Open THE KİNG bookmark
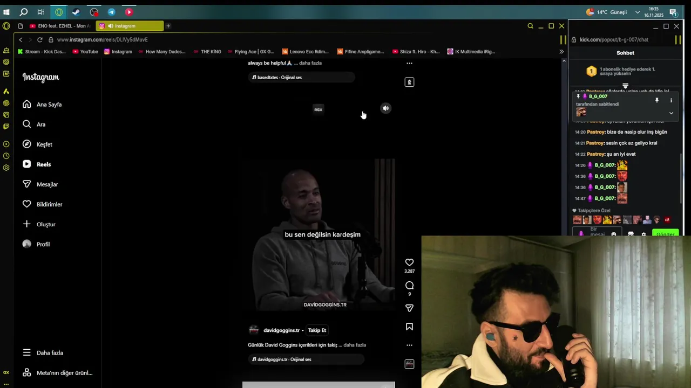The image size is (691, 388). 207,52
